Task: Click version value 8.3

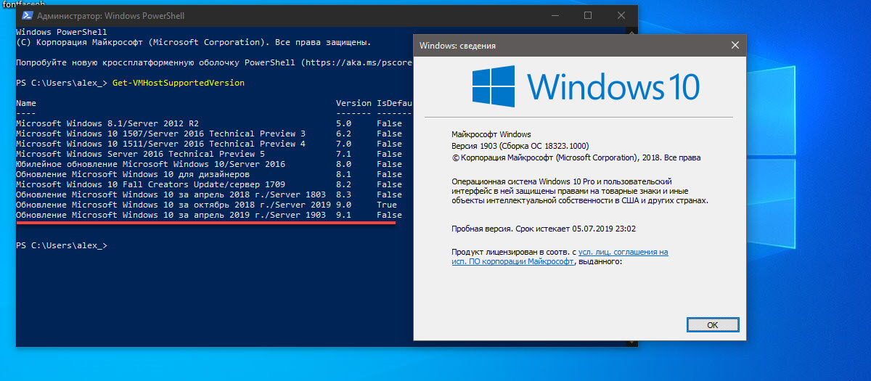Action: [x=343, y=194]
